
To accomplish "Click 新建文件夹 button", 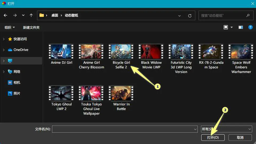I will click(31, 27).
